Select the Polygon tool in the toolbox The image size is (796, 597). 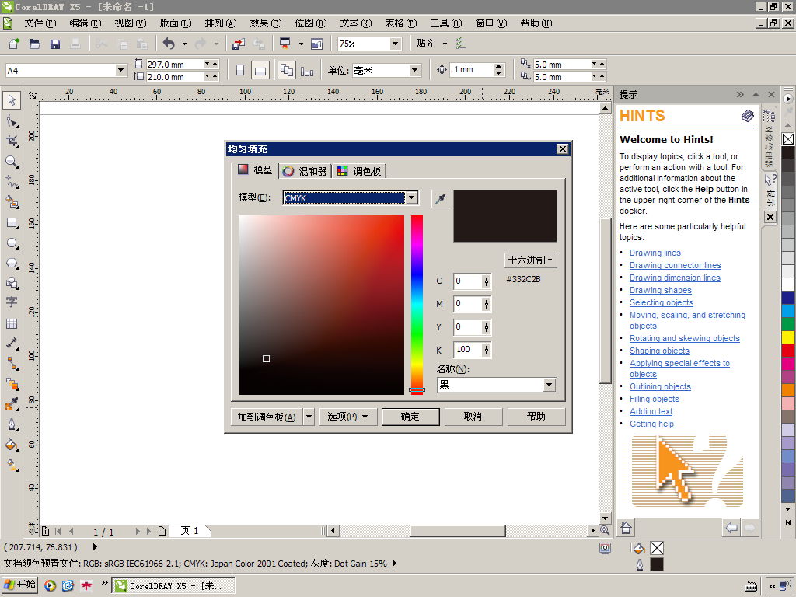(x=12, y=263)
